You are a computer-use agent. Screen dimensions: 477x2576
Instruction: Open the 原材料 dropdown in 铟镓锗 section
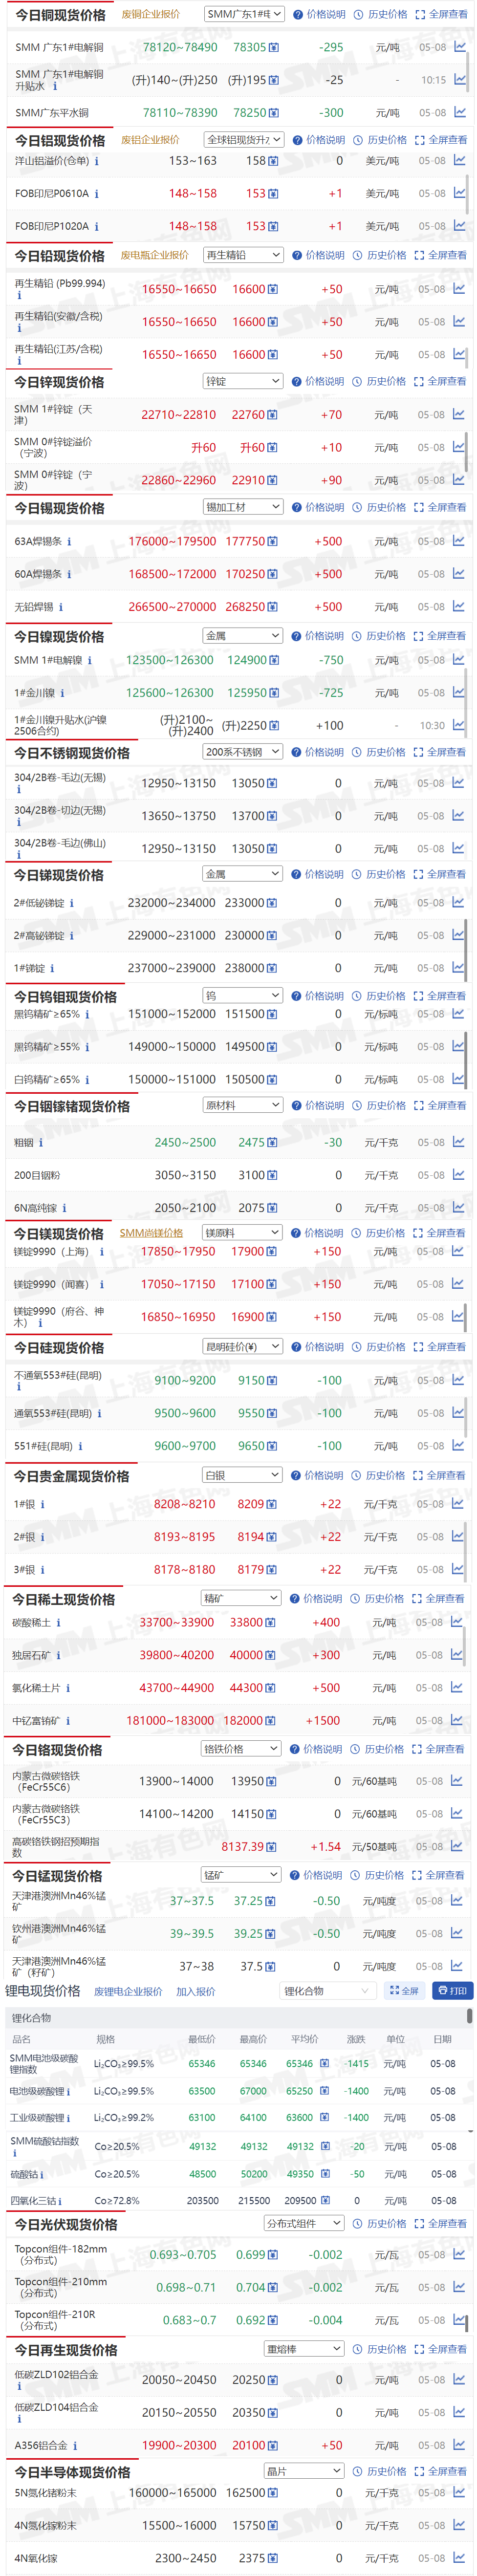[x=242, y=1105]
